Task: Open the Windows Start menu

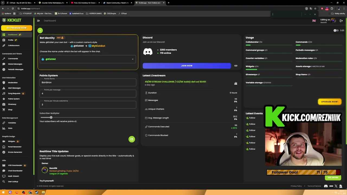Action: tap(3, 193)
